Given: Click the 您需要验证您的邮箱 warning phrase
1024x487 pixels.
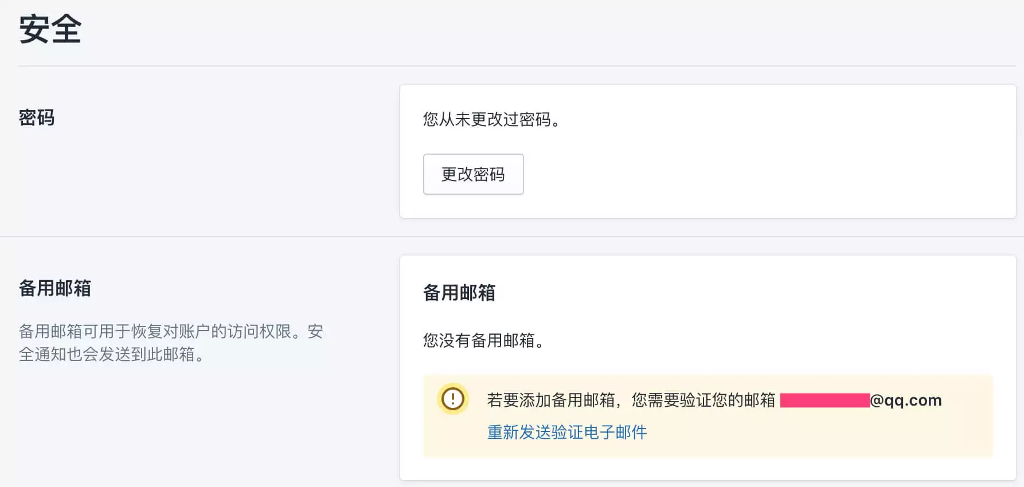Looking at the screenshot, I should 703,400.
